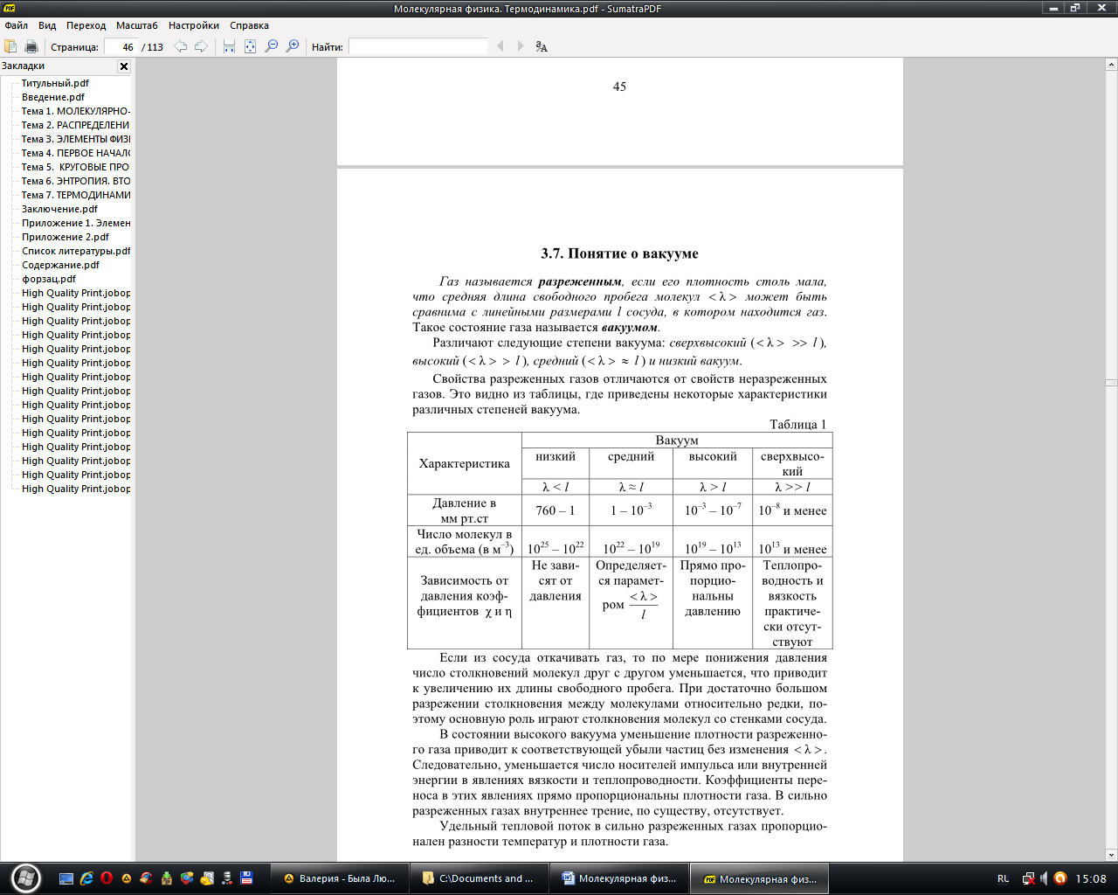The image size is (1118, 895).
Task: Click the page number input field
Action: [121, 46]
